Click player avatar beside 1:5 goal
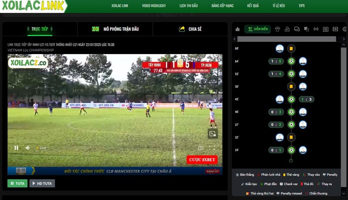 [303, 61]
